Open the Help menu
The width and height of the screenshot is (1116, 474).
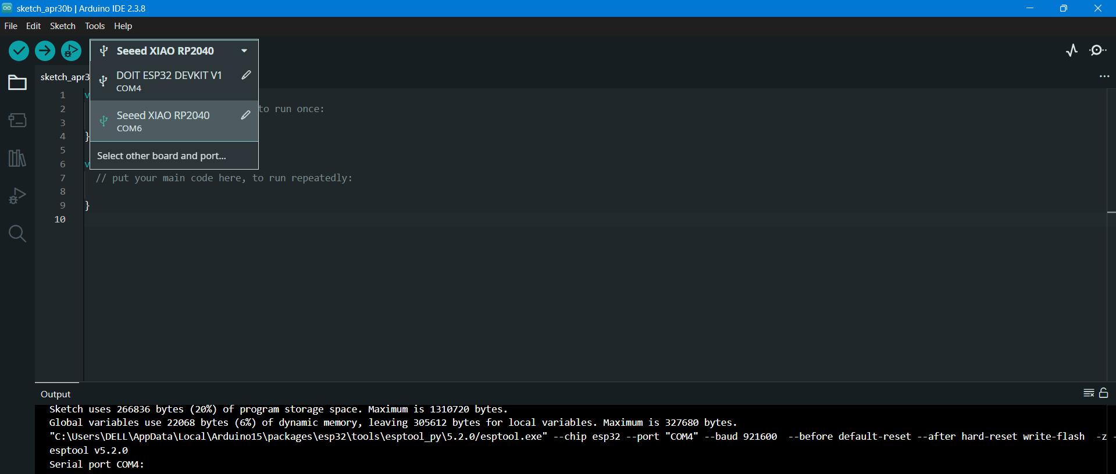click(123, 26)
